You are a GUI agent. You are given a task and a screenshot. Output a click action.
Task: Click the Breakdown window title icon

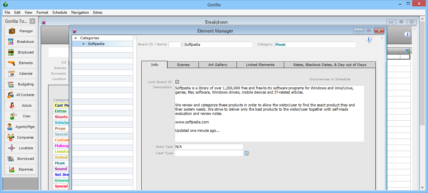click(44, 22)
